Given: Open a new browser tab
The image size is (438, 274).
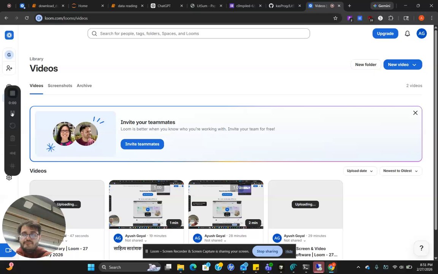Looking at the screenshot, I should tap(349, 6).
